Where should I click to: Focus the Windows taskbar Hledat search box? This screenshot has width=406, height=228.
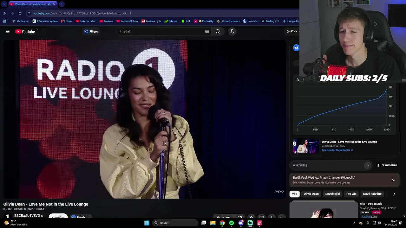175,223
